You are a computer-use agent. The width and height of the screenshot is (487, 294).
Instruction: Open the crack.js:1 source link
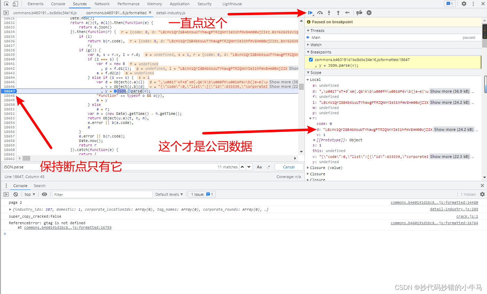pos(467,216)
